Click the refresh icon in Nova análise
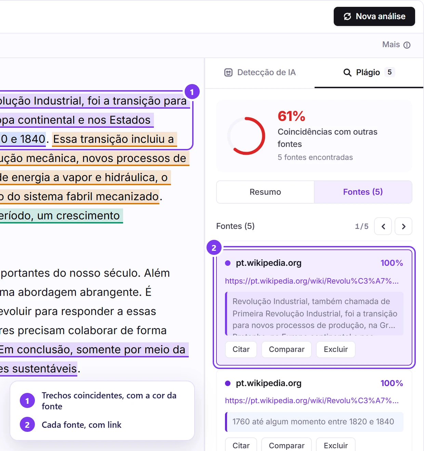The width and height of the screenshot is (424, 451). point(347,16)
